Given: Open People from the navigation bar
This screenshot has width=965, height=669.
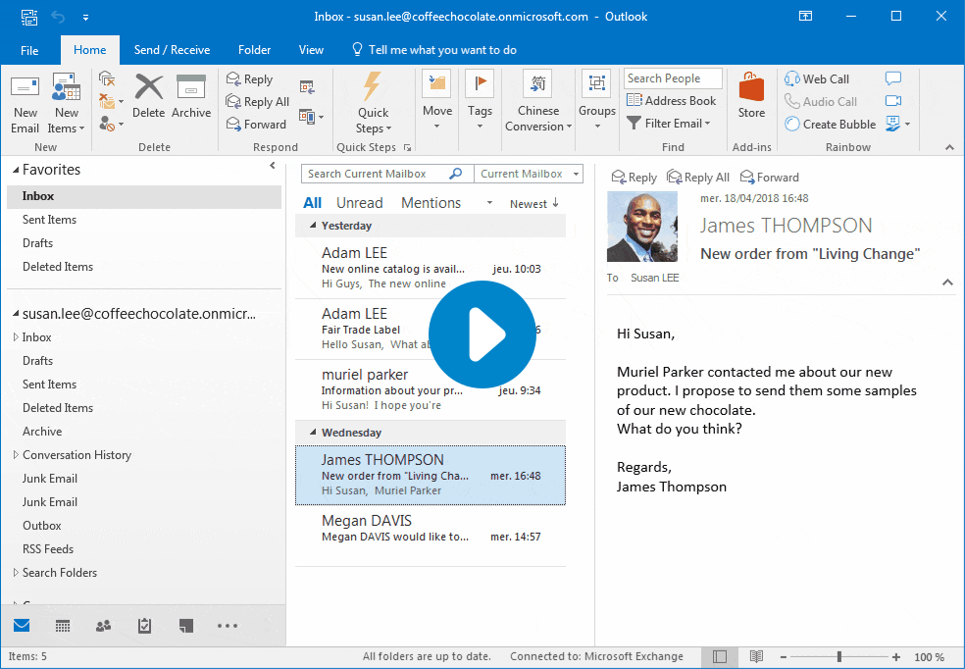Looking at the screenshot, I should [103, 626].
